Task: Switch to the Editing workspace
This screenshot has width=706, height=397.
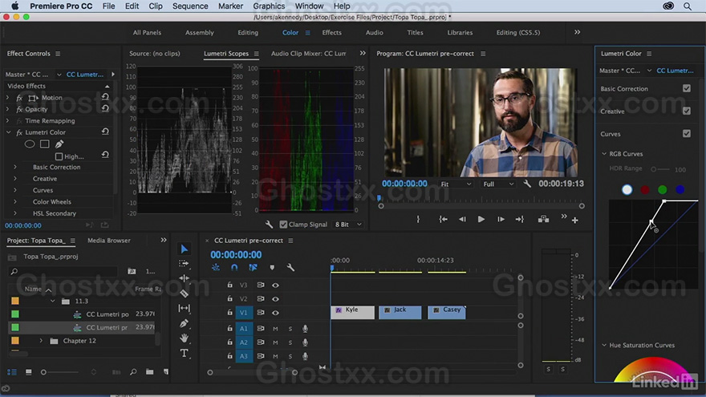Action: (248, 32)
